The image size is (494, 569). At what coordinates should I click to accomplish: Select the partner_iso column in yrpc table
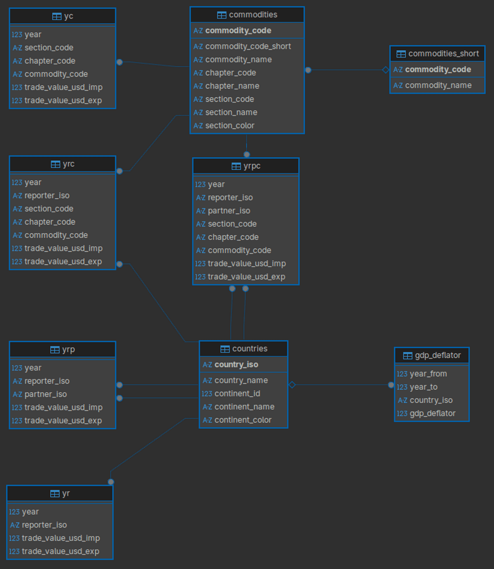229,211
